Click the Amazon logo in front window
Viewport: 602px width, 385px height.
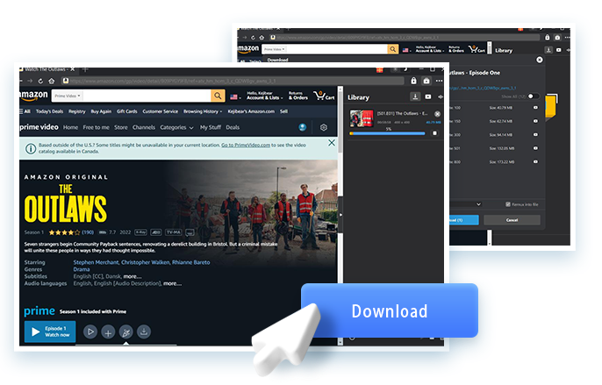[33, 96]
